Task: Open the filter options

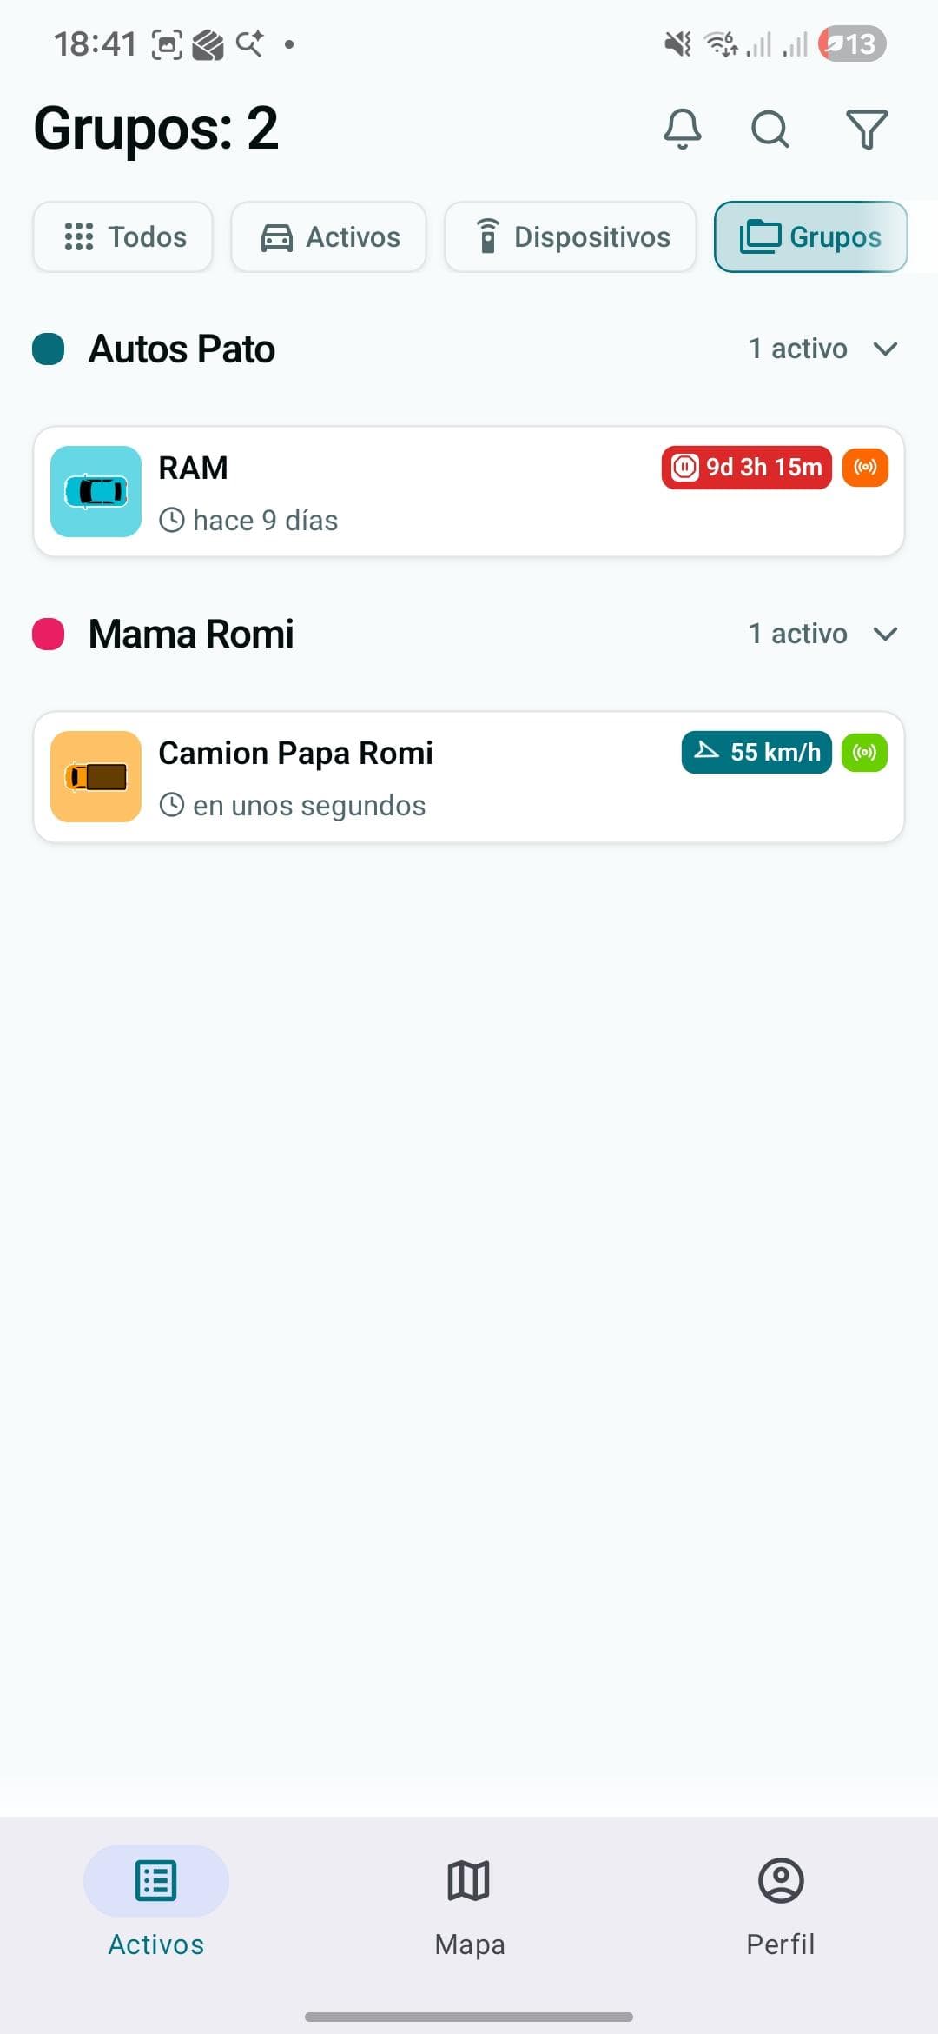Action: [x=864, y=130]
